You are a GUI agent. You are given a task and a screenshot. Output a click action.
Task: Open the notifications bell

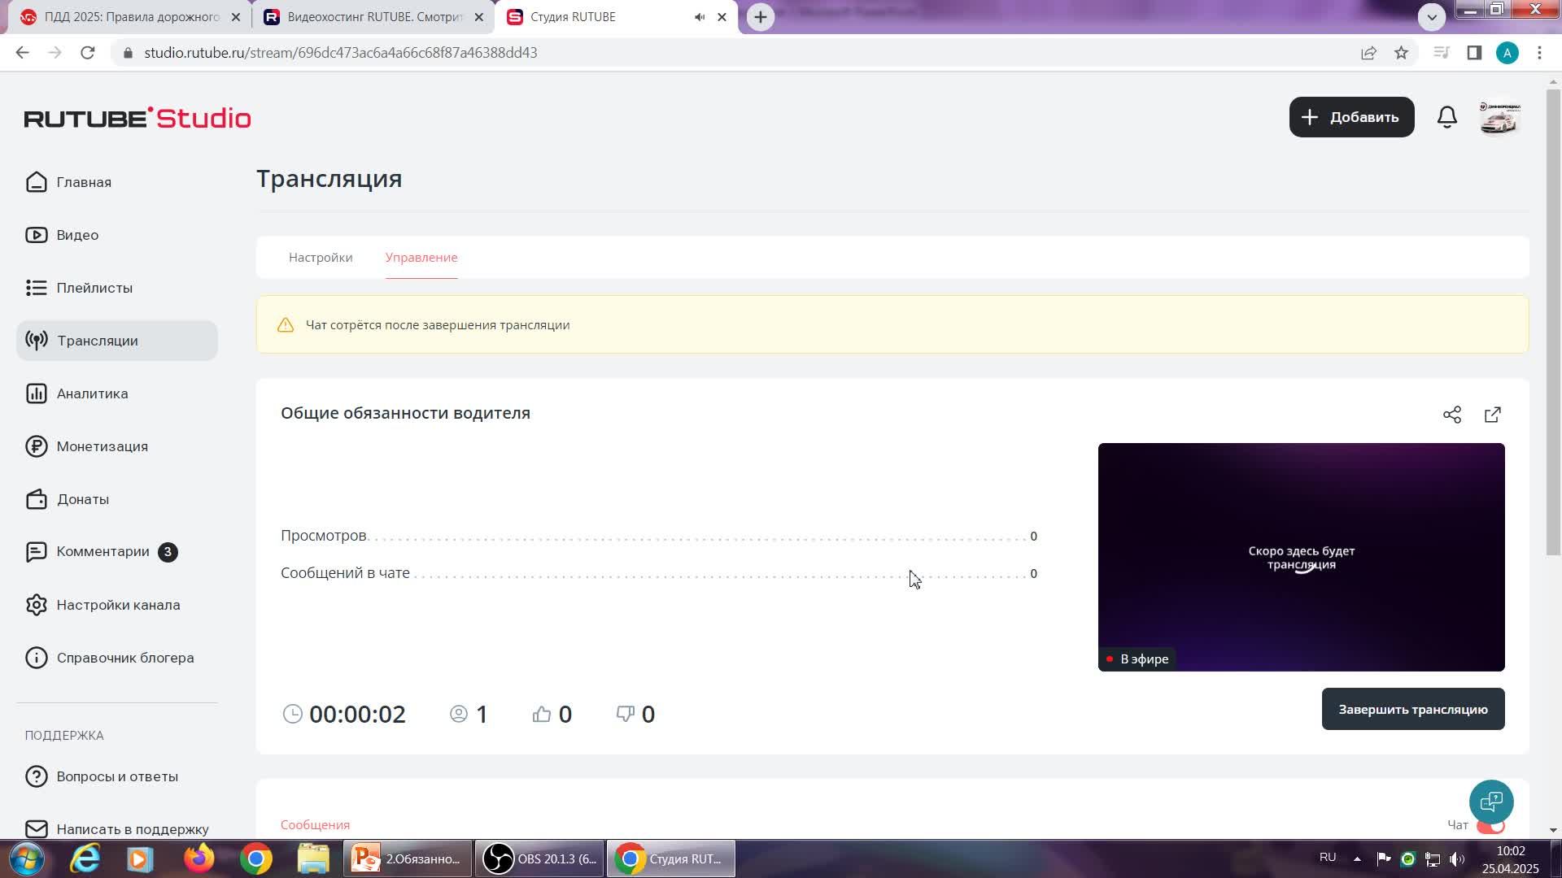[1446, 117]
